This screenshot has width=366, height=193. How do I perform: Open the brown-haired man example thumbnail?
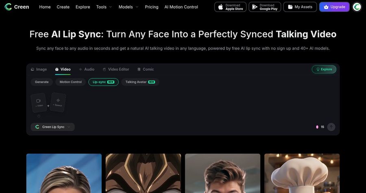tap(223, 173)
